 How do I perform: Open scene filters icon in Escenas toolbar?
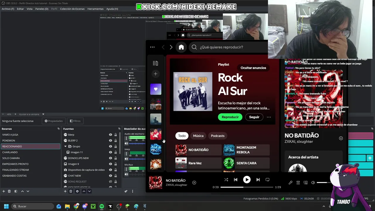point(16,191)
